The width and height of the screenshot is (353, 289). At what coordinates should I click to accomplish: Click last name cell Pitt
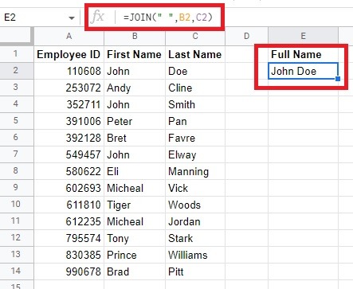[x=195, y=271]
